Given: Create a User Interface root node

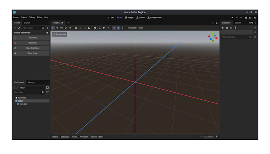Looking at the screenshot, I should point(31,48).
